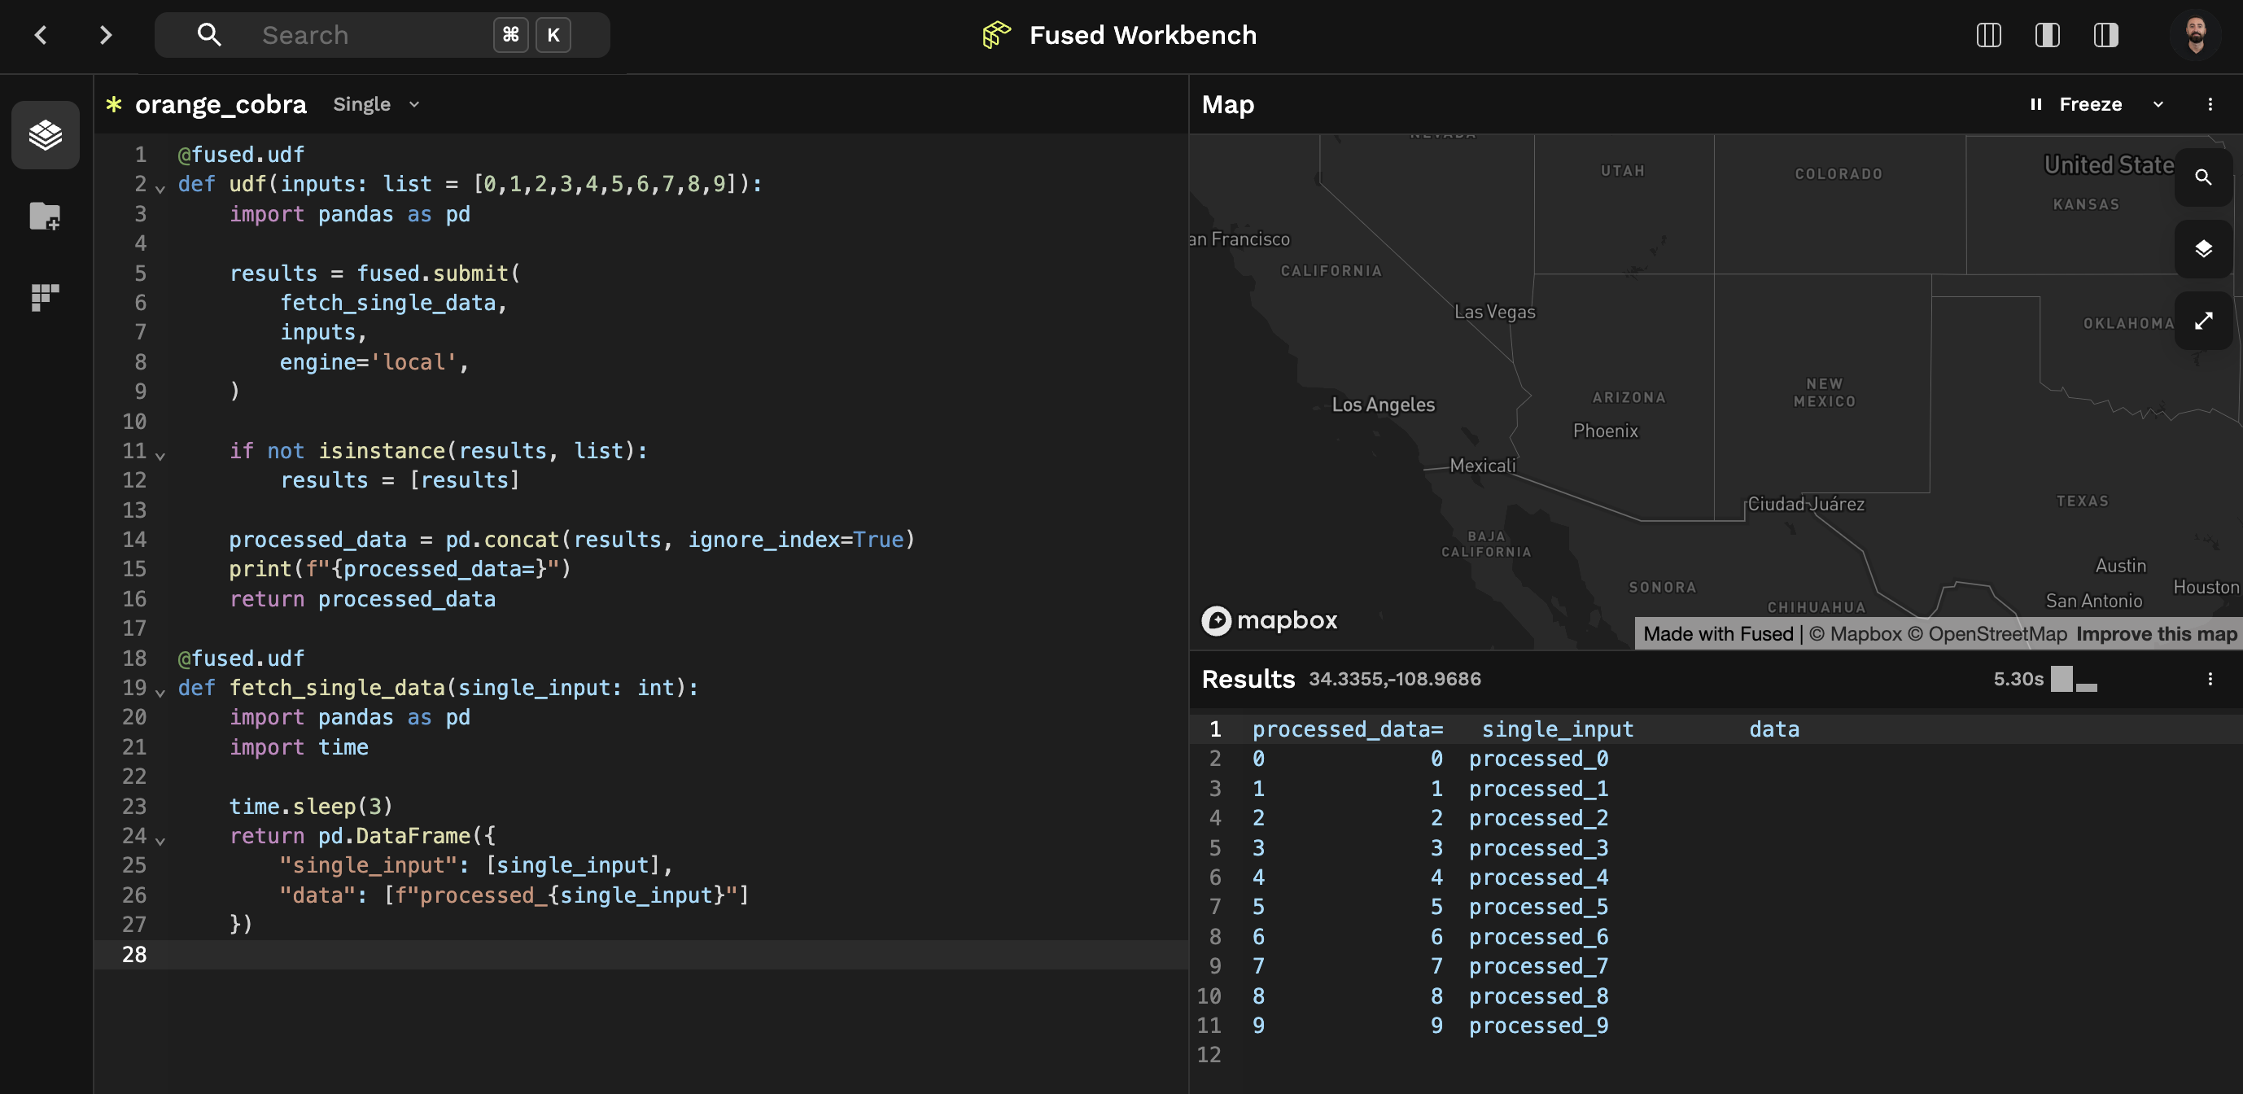The height and width of the screenshot is (1094, 2243).
Task: Click line number 14 in the gutter
Action: 134,540
